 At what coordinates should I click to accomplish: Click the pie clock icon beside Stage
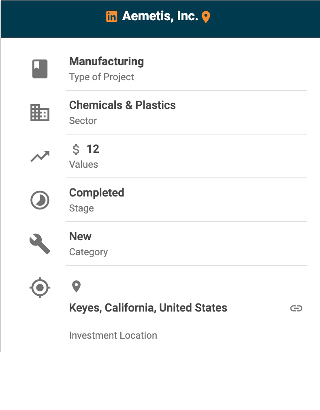coord(40,201)
